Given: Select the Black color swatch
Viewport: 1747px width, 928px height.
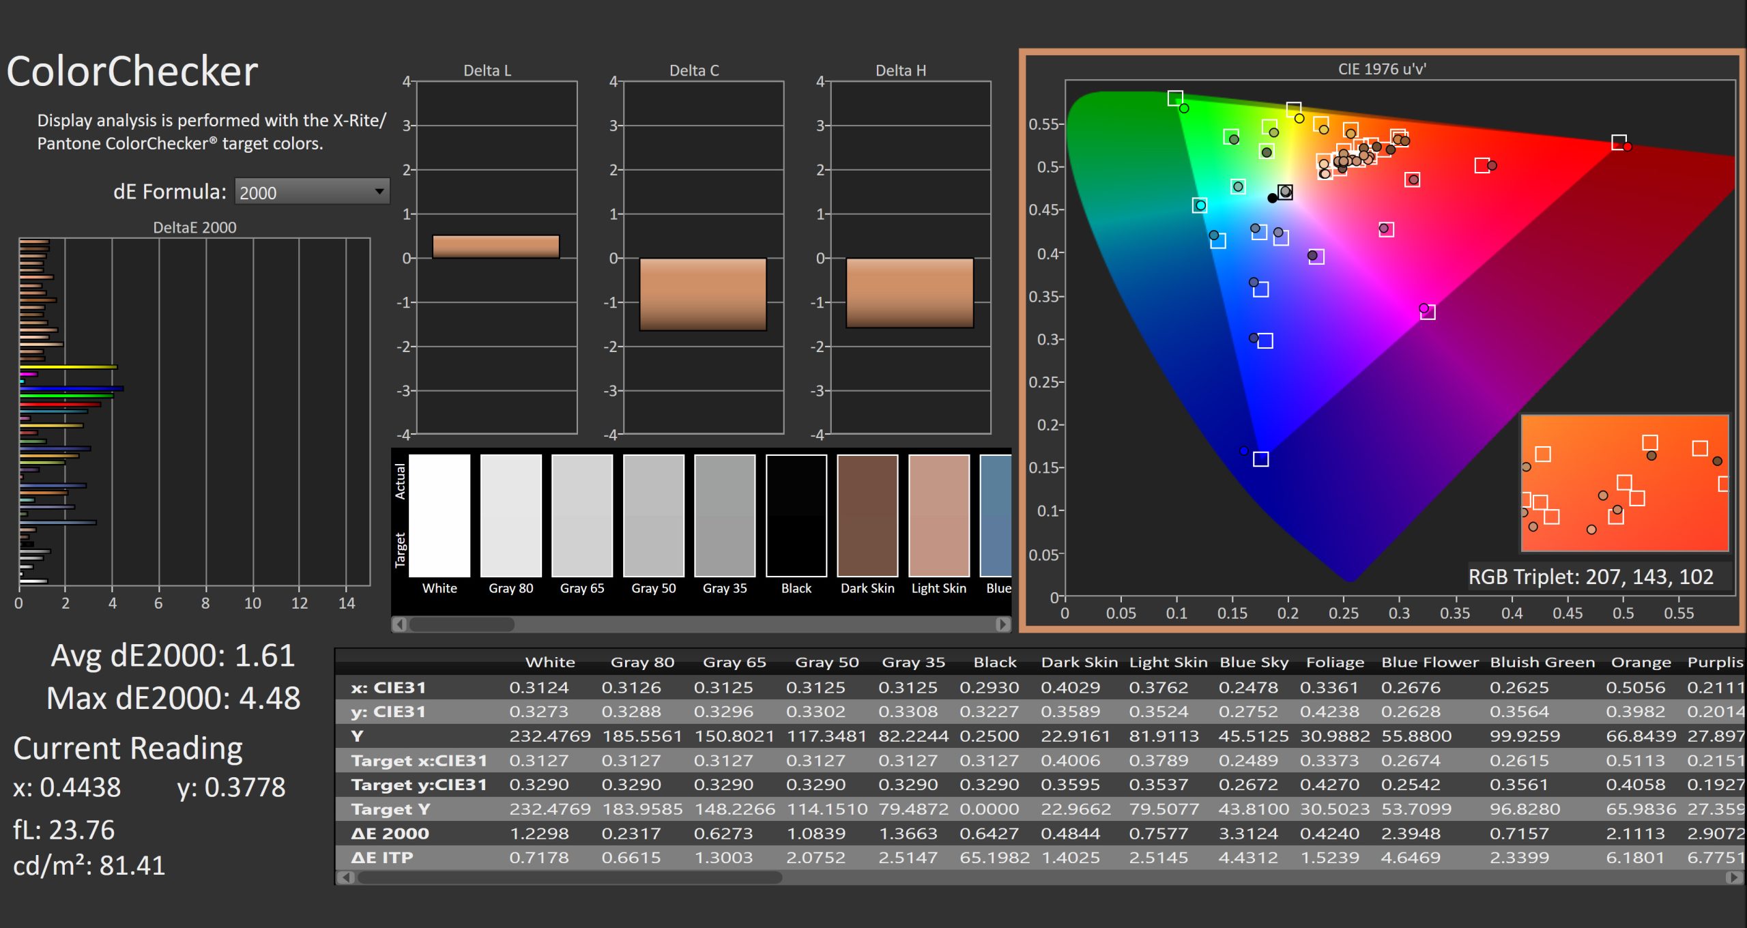Looking at the screenshot, I should tap(796, 516).
